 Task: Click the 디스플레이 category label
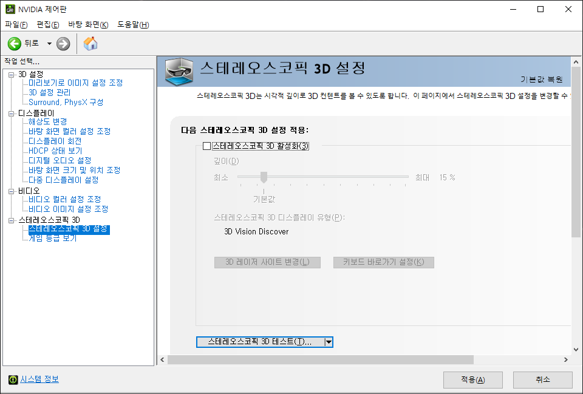pos(36,113)
